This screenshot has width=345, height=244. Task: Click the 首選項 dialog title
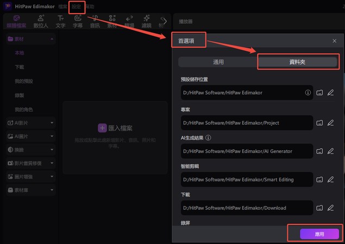(x=186, y=41)
